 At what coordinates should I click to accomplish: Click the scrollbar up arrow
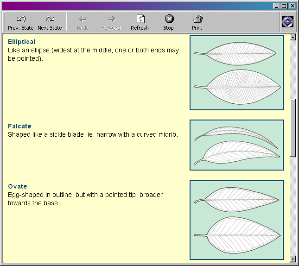point(293,37)
